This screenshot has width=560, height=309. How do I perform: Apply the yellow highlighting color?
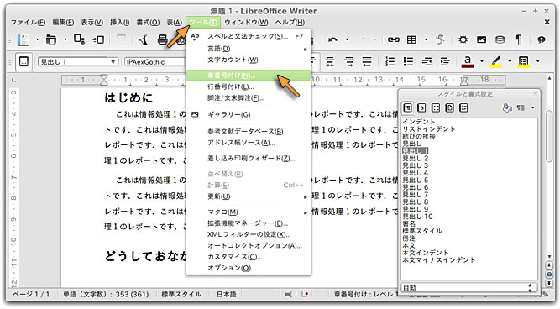[x=495, y=62]
